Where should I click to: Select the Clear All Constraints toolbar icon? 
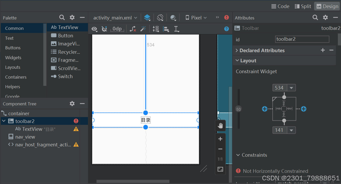coord(133,29)
